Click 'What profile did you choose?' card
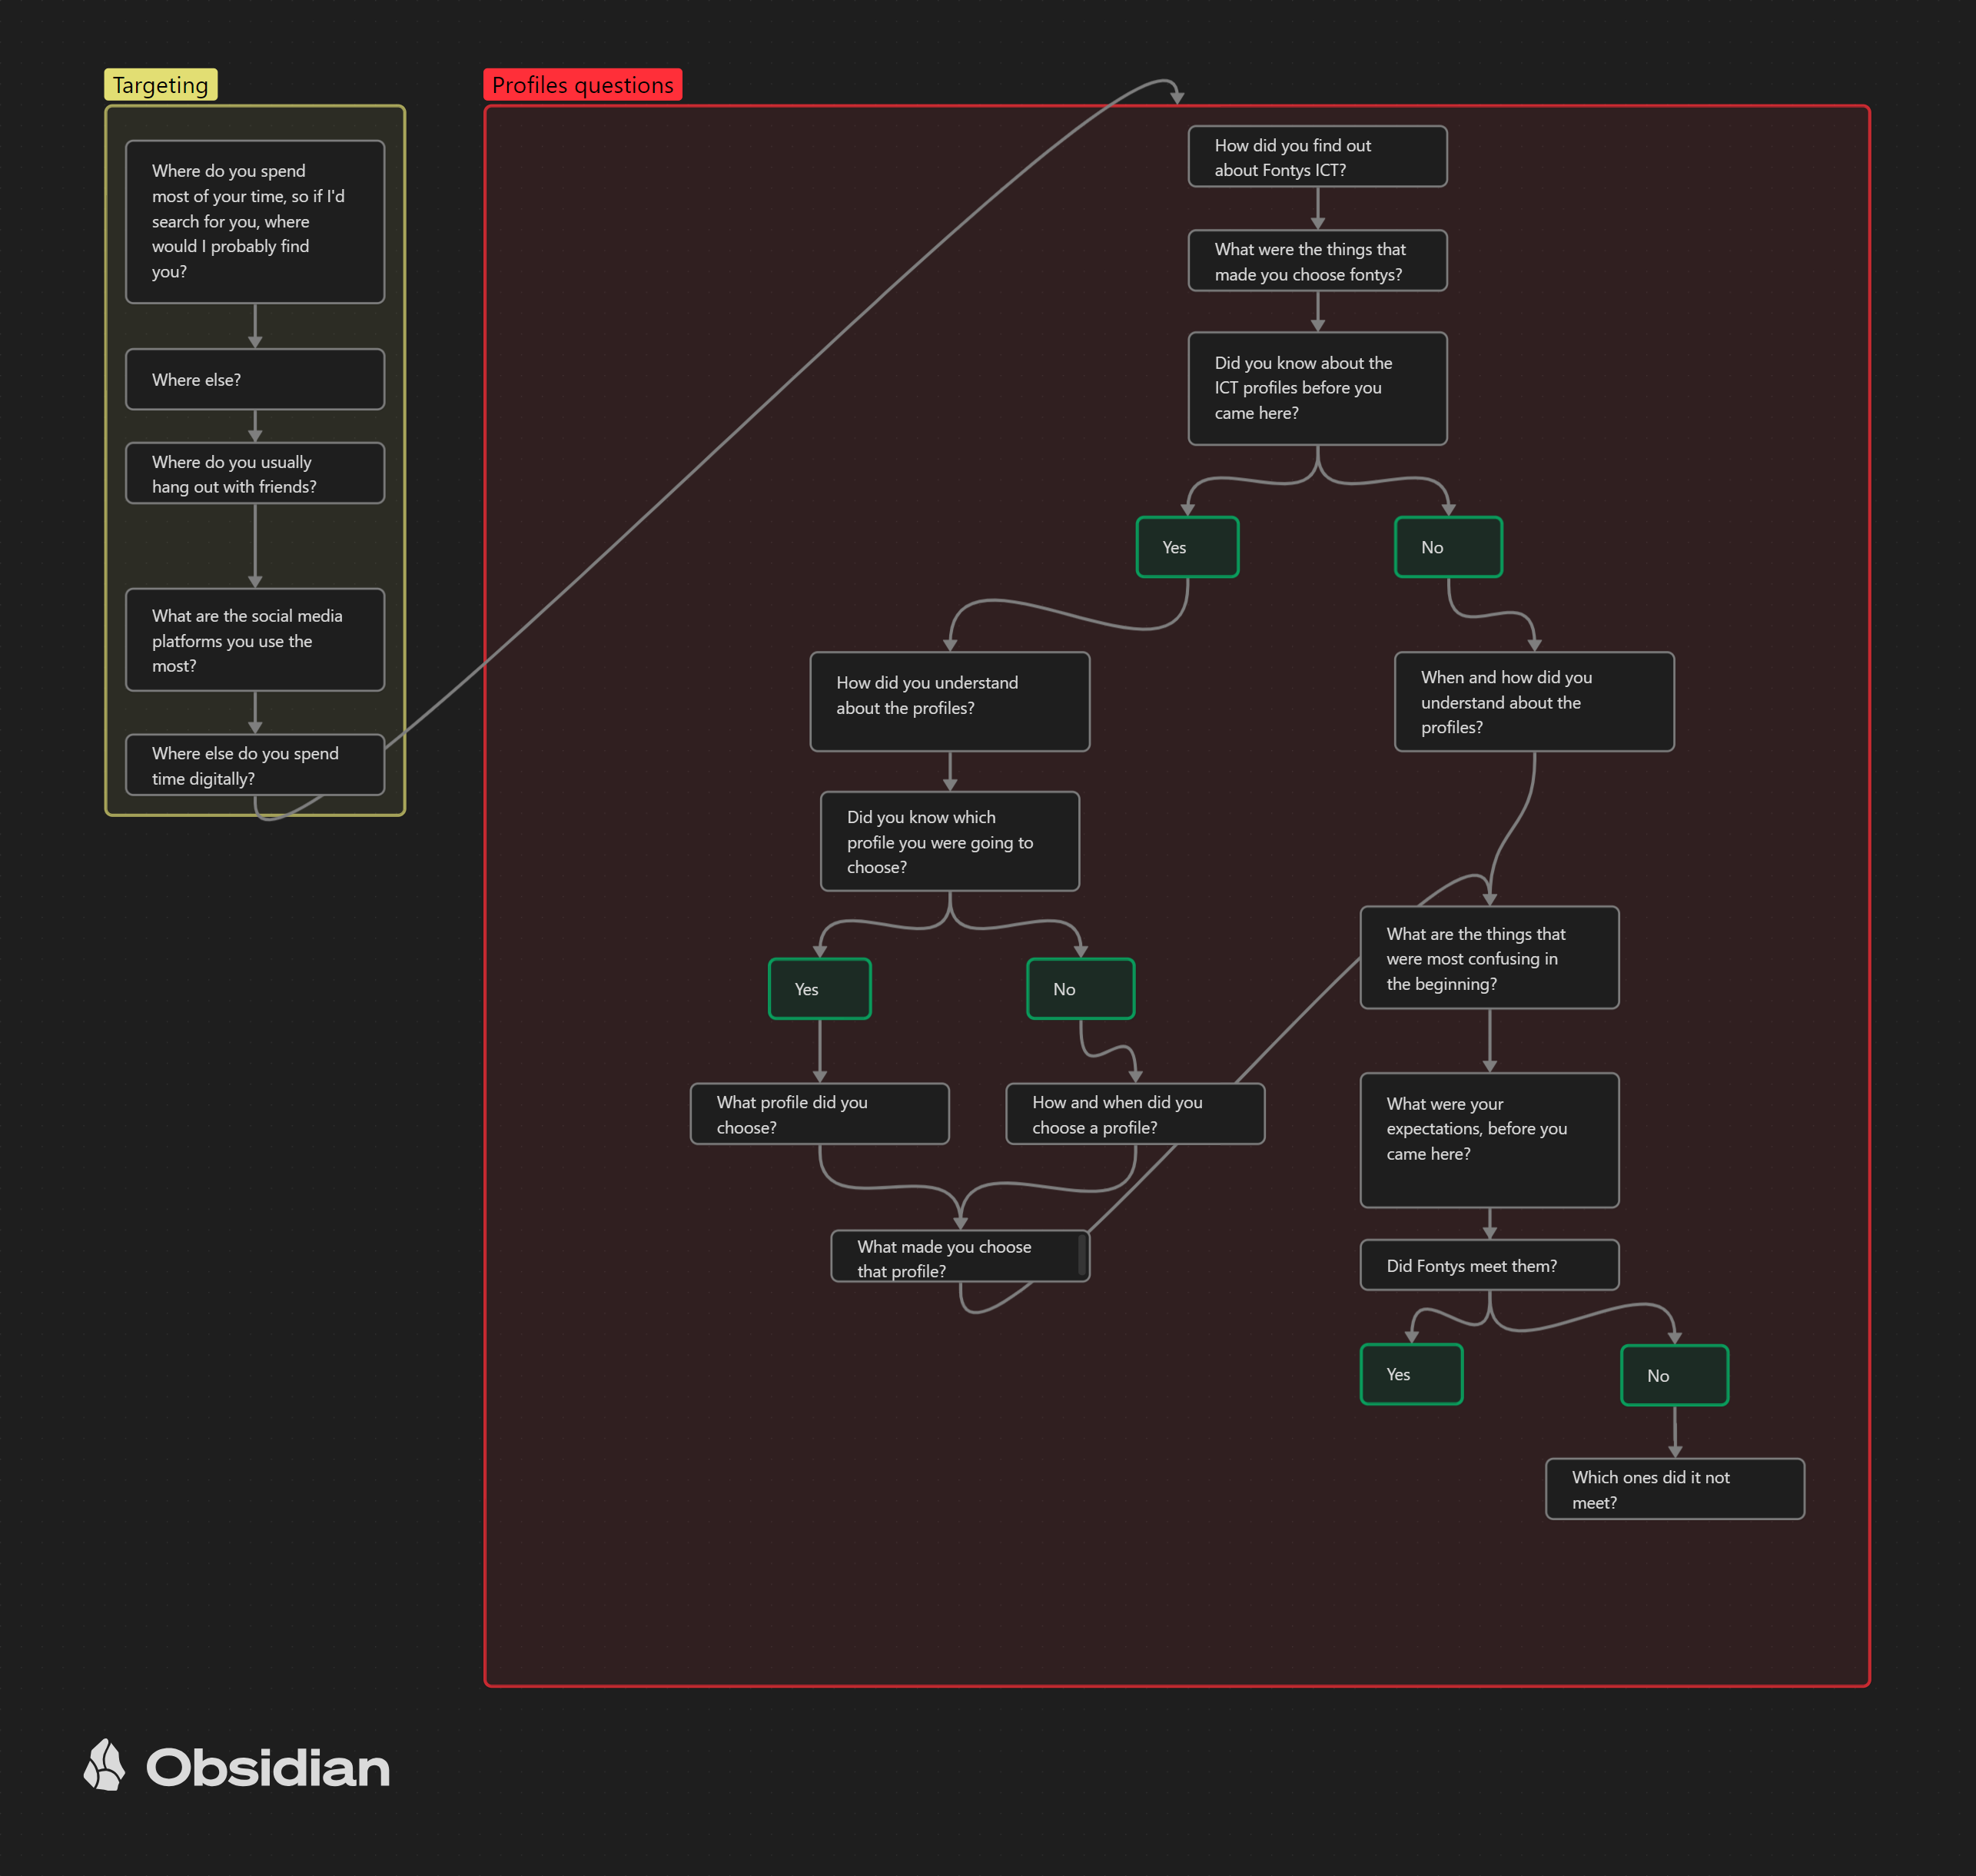The width and height of the screenshot is (1976, 1876). pos(819,1113)
